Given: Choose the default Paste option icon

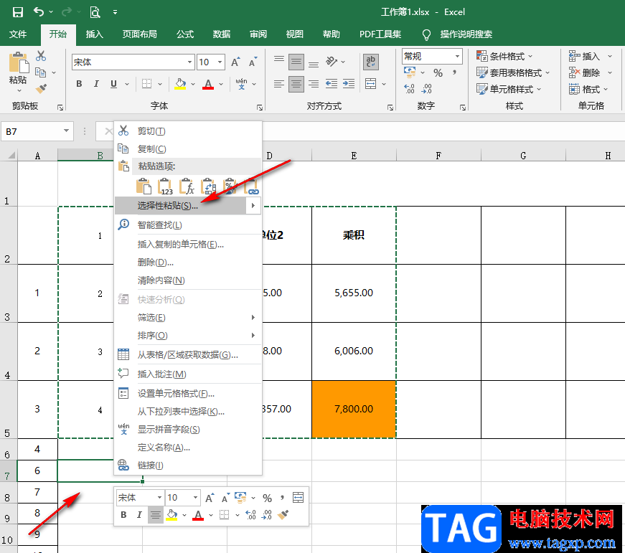Looking at the screenshot, I should (x=144, y=186).
